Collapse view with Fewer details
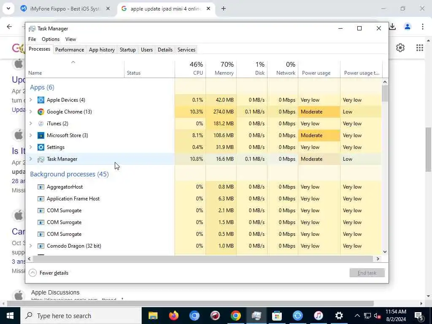 click(49, 273)
